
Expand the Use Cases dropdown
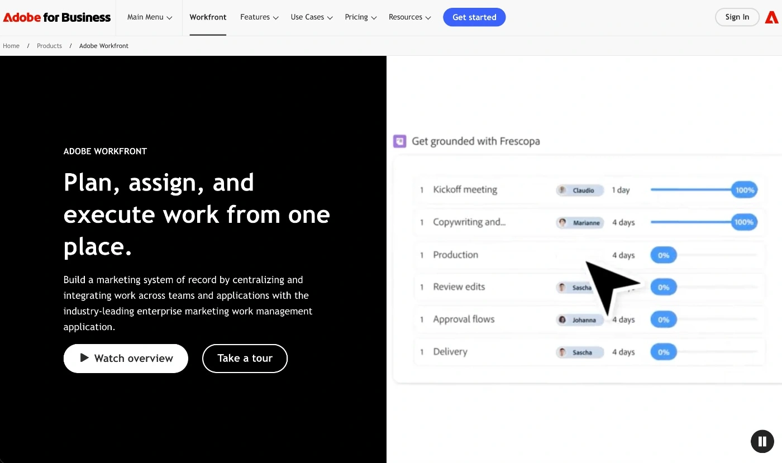[311, 17]
